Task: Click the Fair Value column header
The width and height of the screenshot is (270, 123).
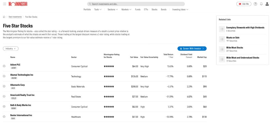Action: pos(134,57)
